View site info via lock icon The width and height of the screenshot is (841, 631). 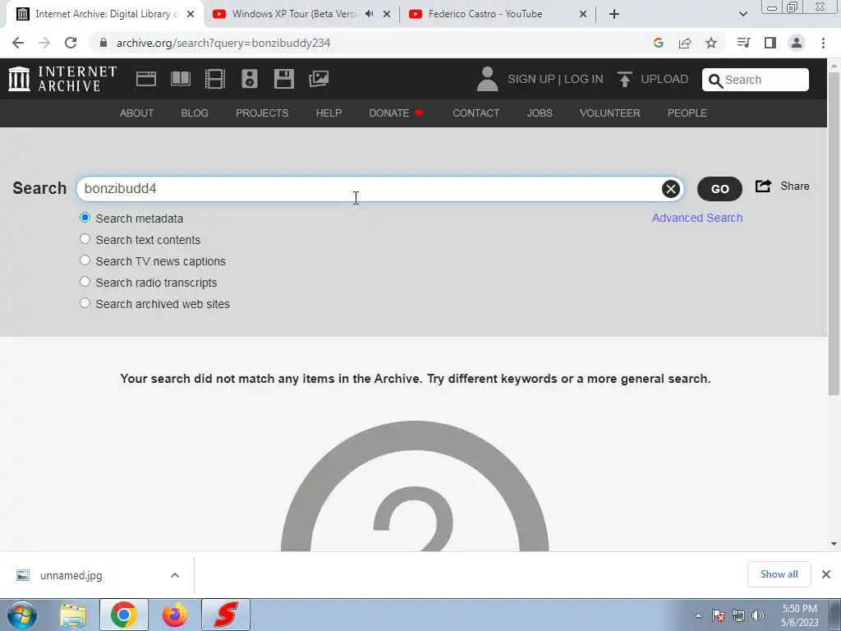click(x=103, y=43)
